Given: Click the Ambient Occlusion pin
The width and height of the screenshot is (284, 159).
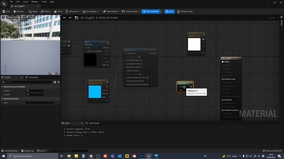Looking at the screenshot, I should (x=223, y=110).
